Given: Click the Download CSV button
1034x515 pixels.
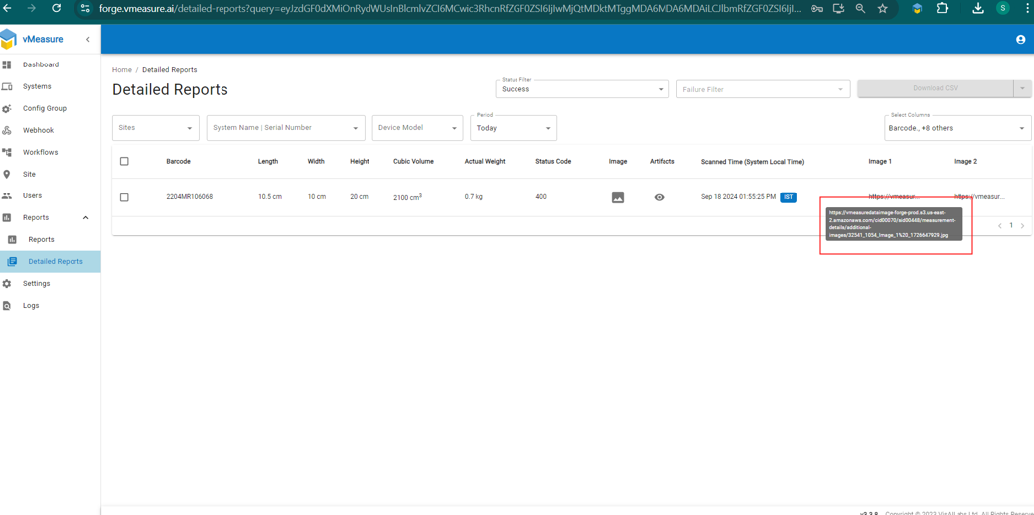Looking at the screenshot, I should (935, 88).
